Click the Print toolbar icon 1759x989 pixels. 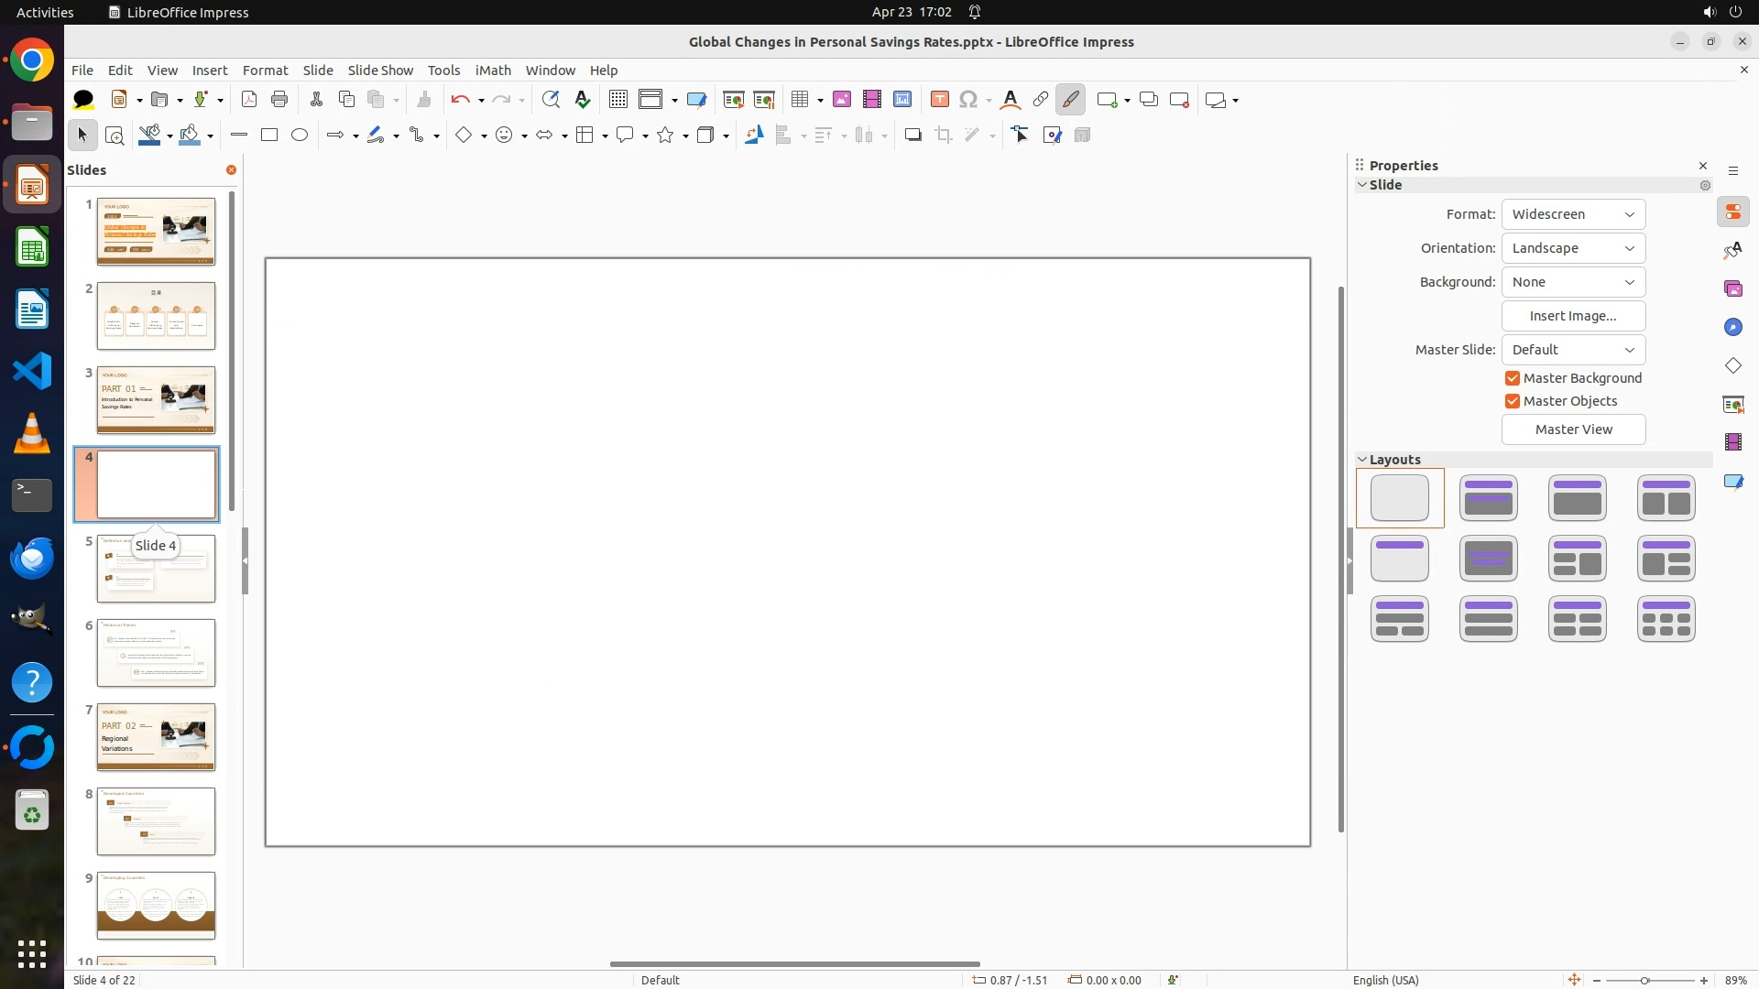pyautogui.click(x=279, y=100)
